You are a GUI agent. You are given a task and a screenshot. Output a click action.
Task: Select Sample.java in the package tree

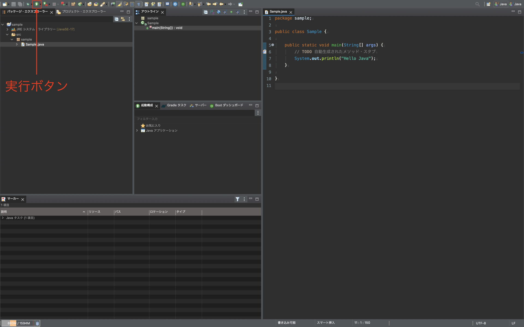[35, 44]
